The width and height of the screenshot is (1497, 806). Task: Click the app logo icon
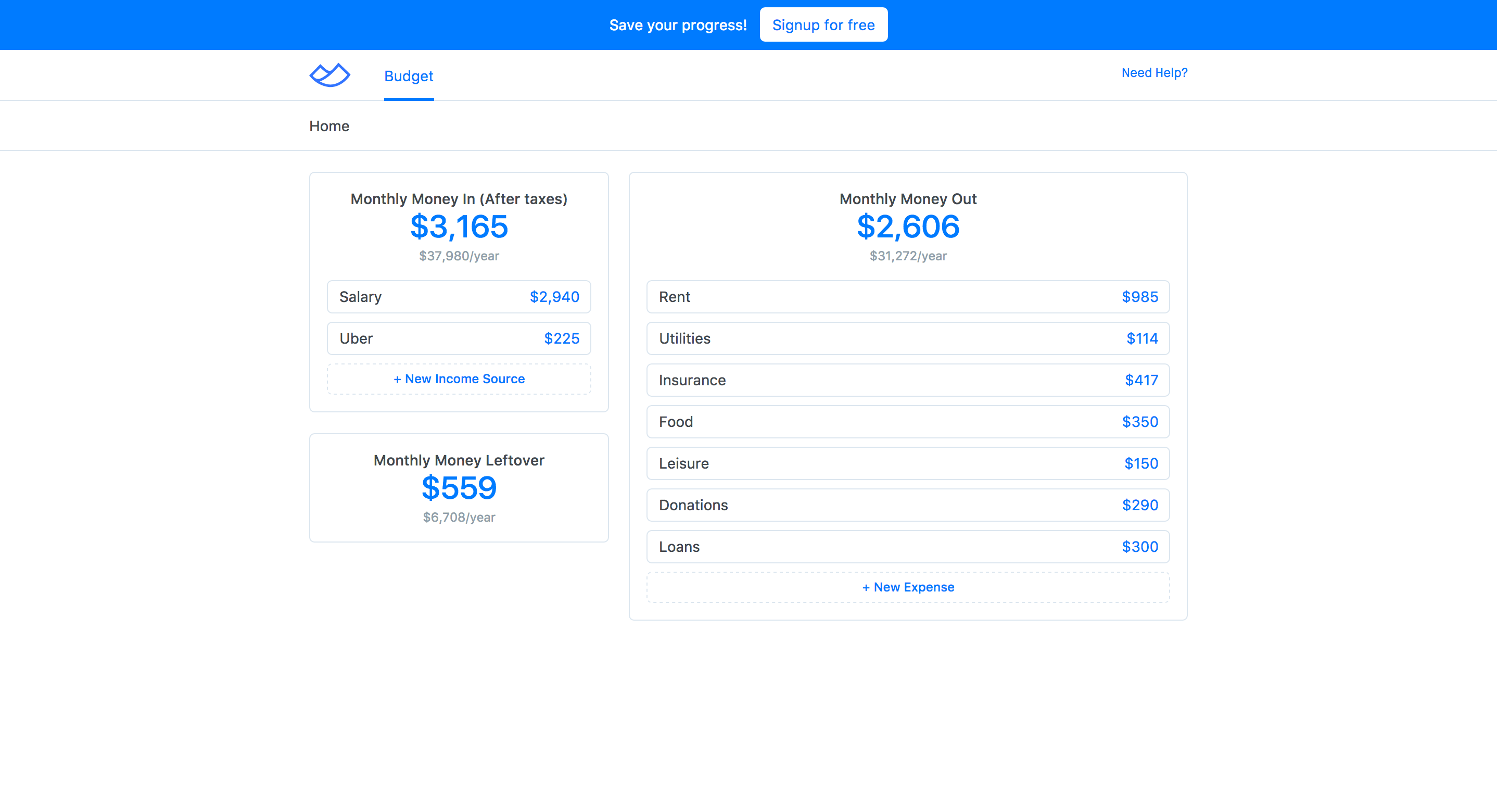[x=329, y=75]
